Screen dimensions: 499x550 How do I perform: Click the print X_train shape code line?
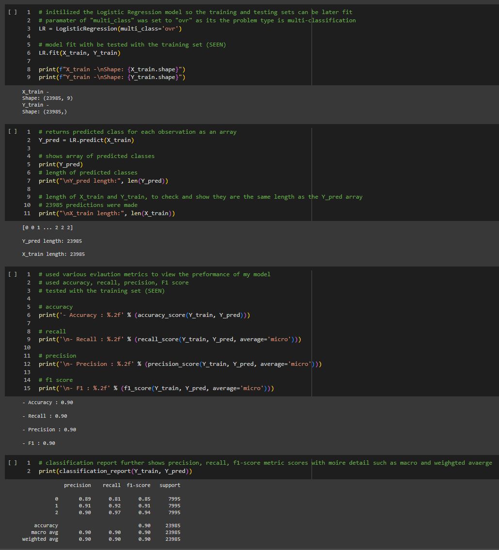112,69
